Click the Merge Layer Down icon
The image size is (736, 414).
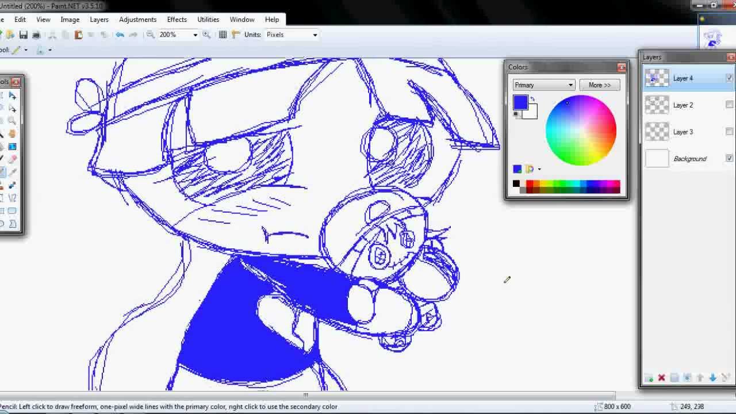687,378
